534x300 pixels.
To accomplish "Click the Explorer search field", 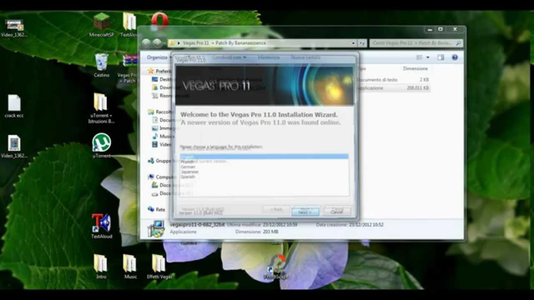I will [x=416, y=43].
